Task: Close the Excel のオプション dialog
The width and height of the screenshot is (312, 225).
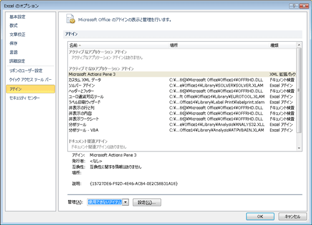Action: [304, 6]
